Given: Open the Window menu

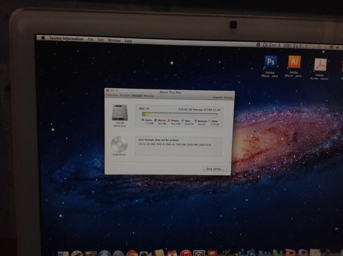Looking at the screenshot, I should [x=114, y=40].
